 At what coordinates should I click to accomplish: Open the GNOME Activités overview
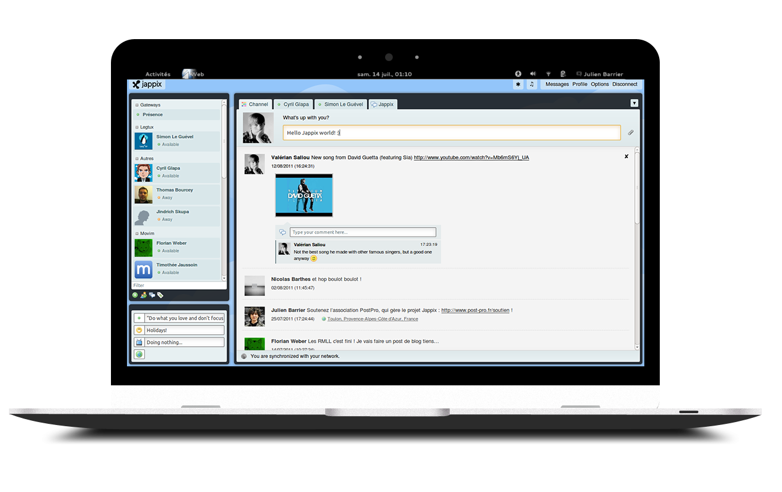point(158,74)
